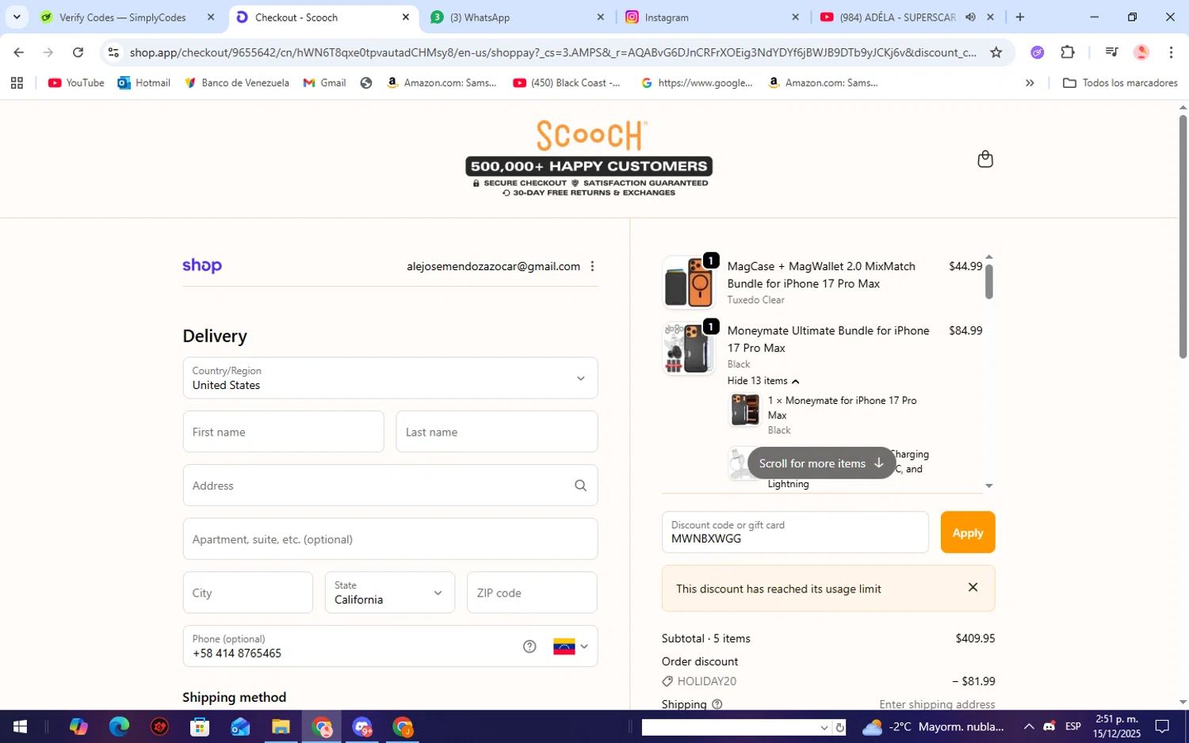Click the First name field
The image size is (1189, 743).
283,432
